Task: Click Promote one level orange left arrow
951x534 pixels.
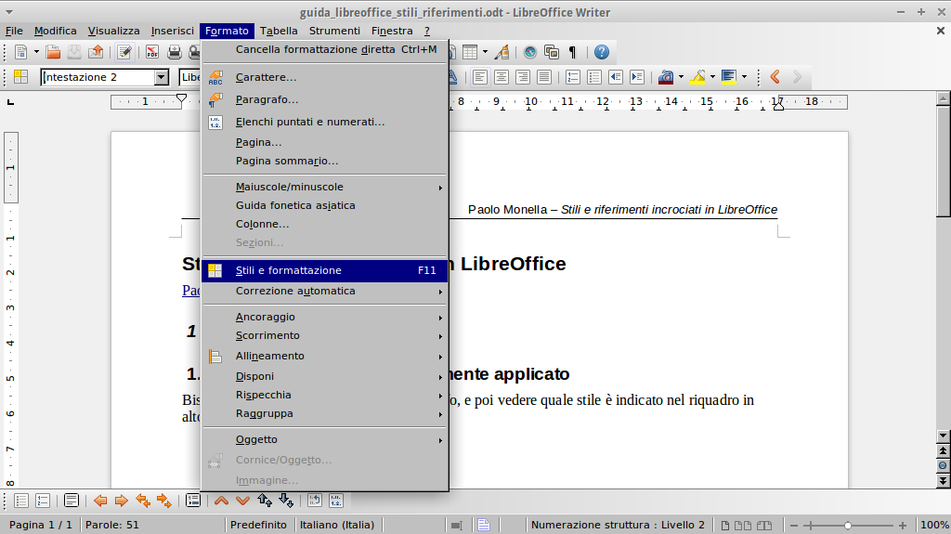Action: click(x=100, y=501)
